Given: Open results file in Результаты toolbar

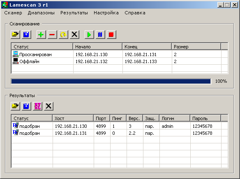Looking at the screenshot, I should tap(16, 106).
